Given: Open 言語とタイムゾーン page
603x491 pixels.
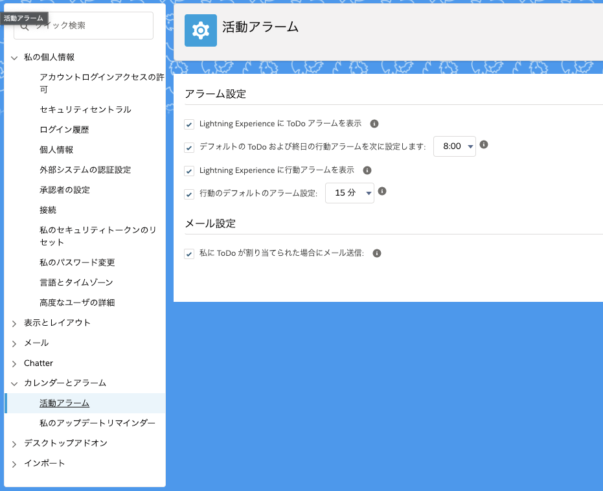Looking at the screenshot, I should tap(76, 282).
